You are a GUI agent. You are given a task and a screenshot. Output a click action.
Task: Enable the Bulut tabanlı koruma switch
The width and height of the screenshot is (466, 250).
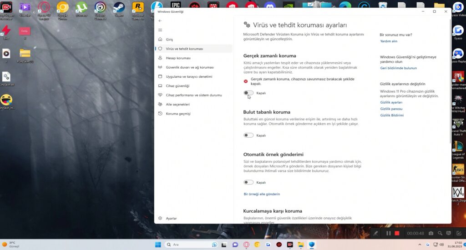pyautogui.click(x=248, y=135)
